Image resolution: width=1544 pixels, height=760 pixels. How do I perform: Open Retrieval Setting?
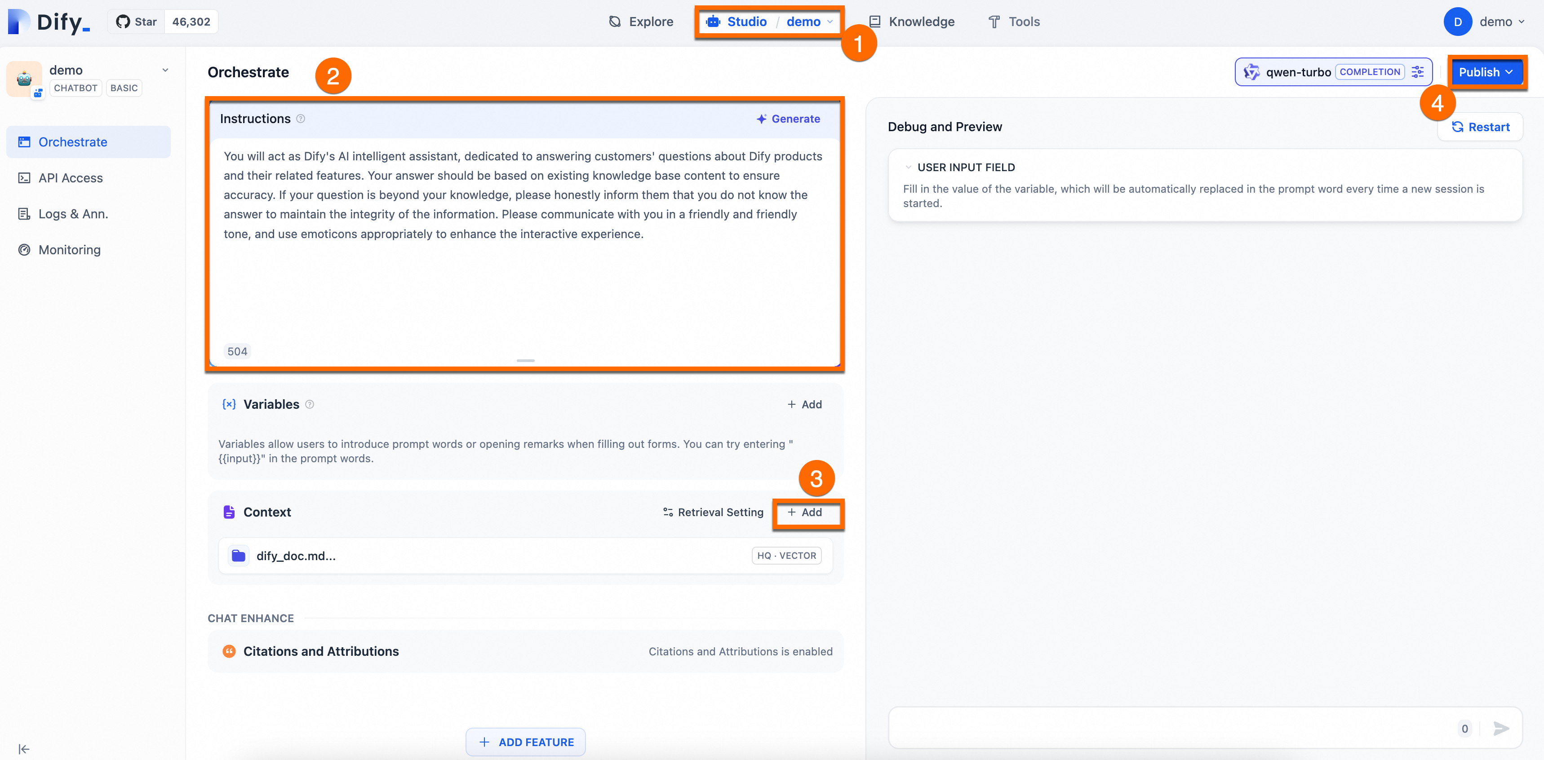click(713, 512)
